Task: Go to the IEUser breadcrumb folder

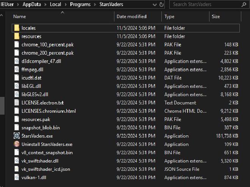Action: pos(7,4)
